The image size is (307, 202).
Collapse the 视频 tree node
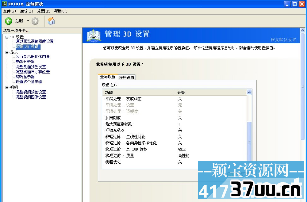coord(7,87)
